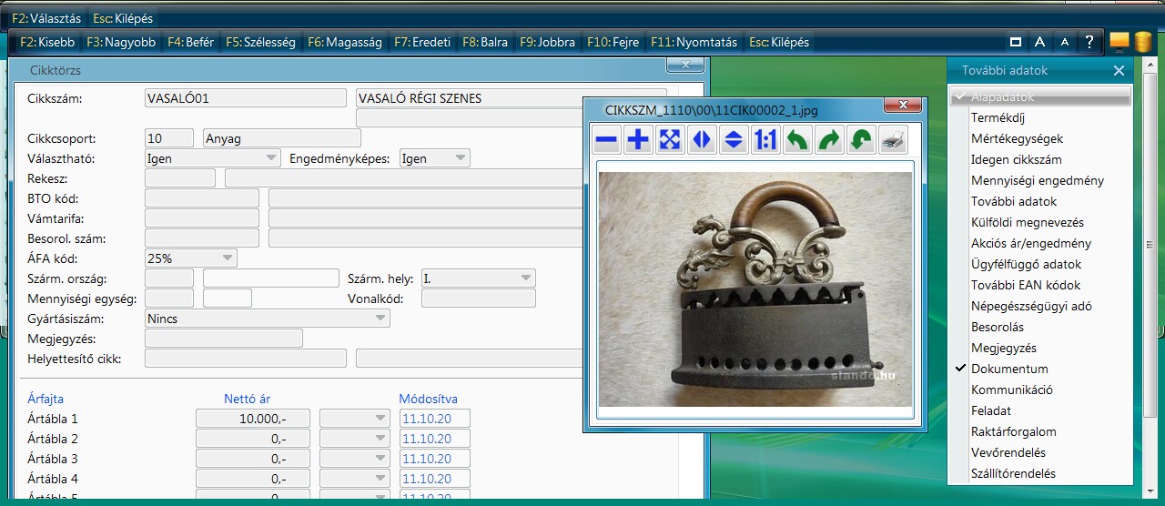Click the Ártábla 1 Nettó ár field
1165x506 pixels.
tap(253, 419)
